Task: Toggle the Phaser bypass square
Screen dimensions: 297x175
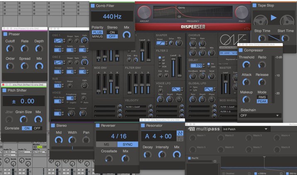Action: [x=5, y=34]
